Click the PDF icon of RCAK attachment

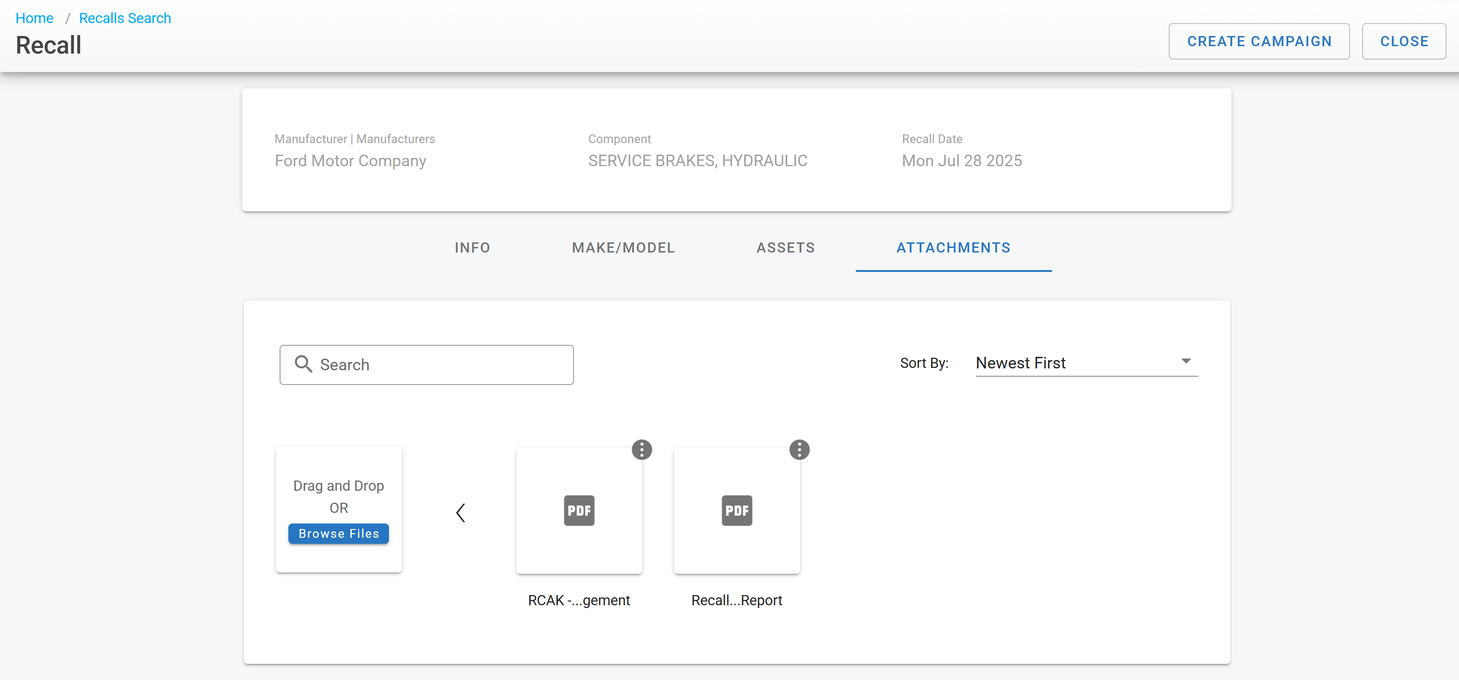(x=579, y=511)
